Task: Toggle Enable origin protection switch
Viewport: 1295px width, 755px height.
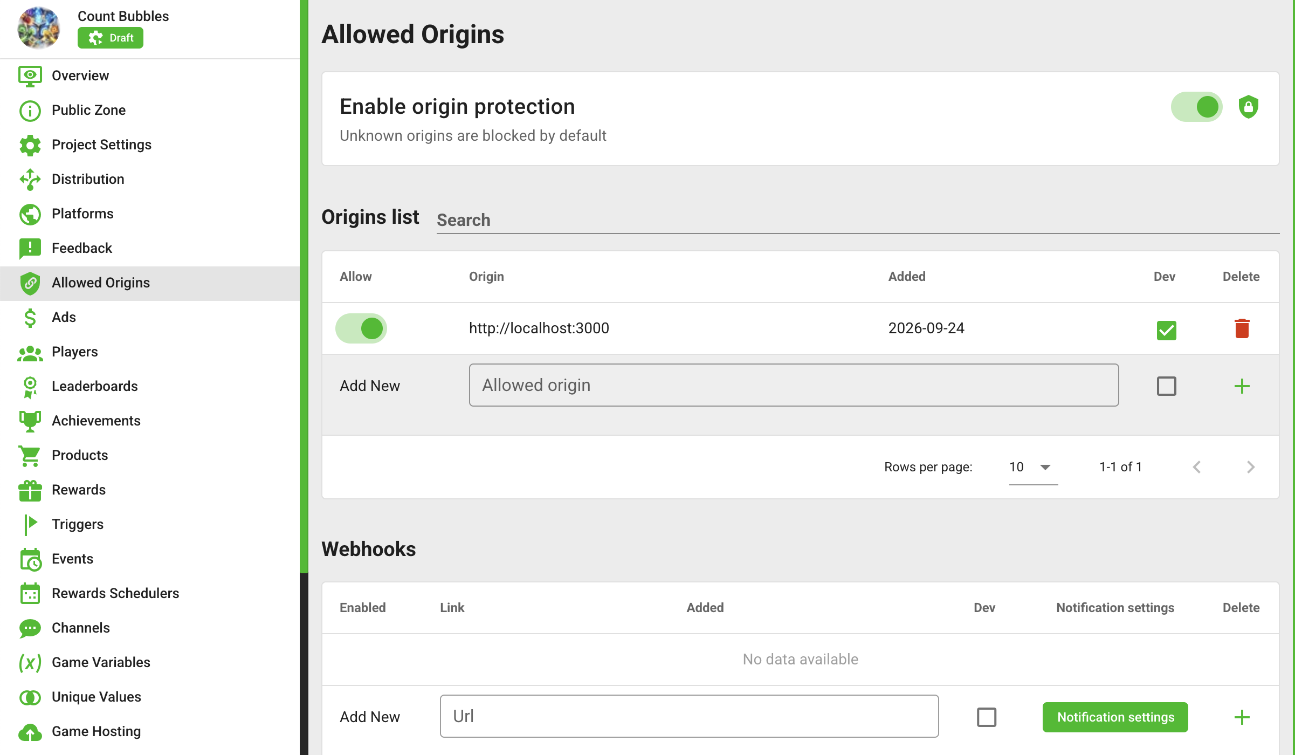Action: pyautogui.click(x=1196, y=107)
